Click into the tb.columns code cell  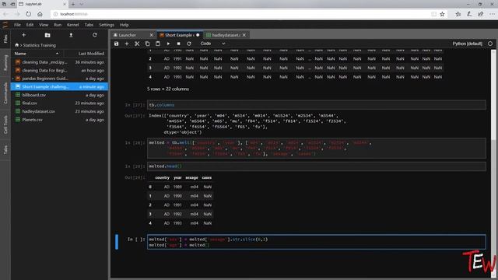317,105
